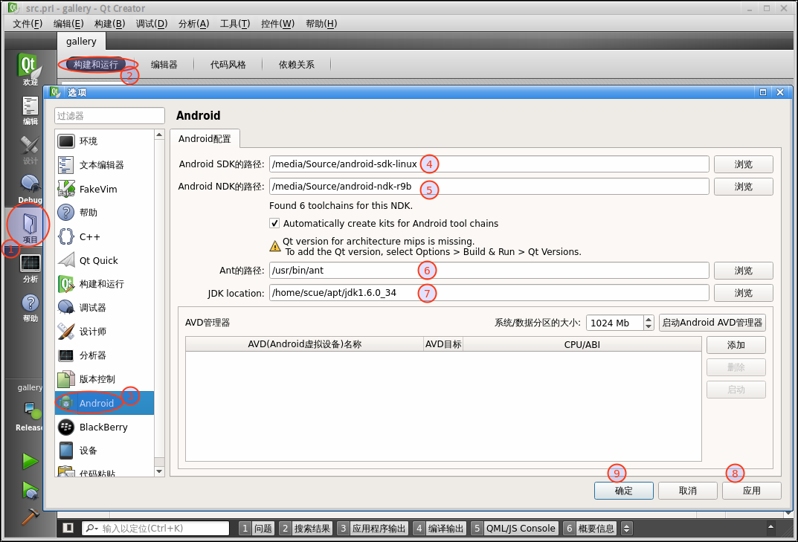Image resolution: width=798 pixels, height=542 pixels.
Task: Browse for Android SDK path
Action: tap(744, 164)
